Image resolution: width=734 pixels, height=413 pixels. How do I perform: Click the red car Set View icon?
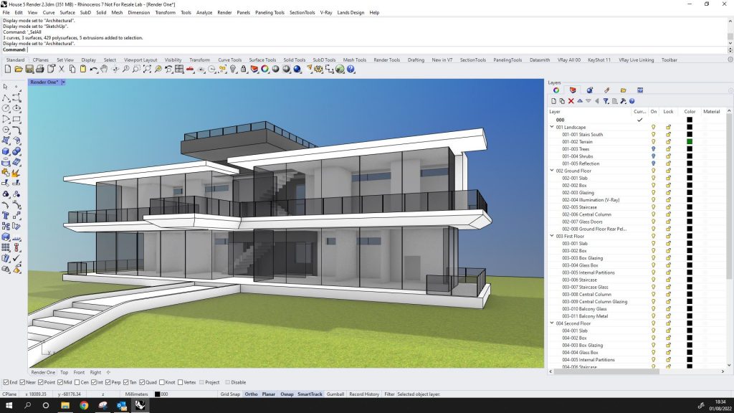coord(190,70)
